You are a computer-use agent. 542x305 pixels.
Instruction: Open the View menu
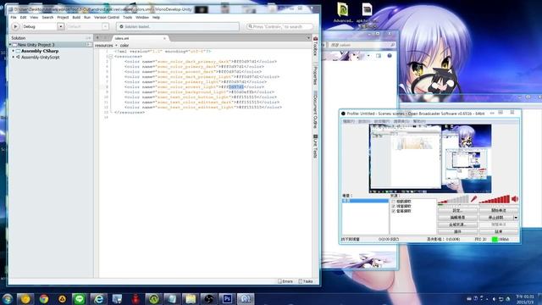tap(34, 17)
